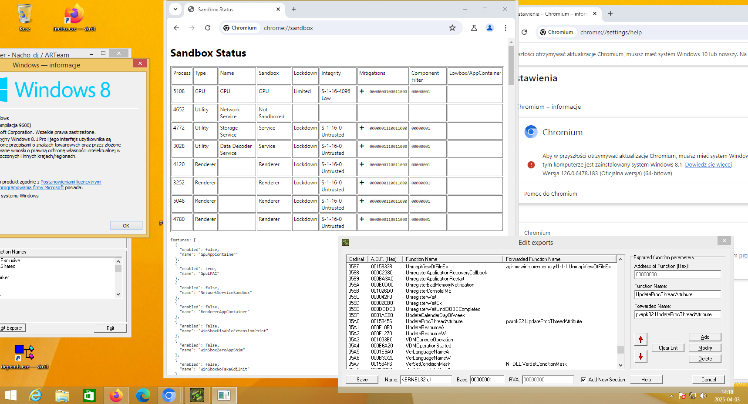Click OK in Windows informacje dialog

pyautogui.click(x=126, y=225)
